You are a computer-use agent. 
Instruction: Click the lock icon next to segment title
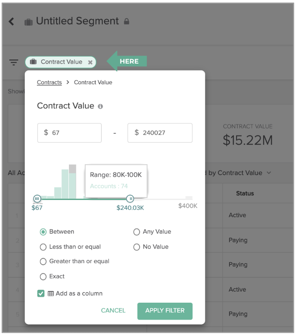pos(127,21)
